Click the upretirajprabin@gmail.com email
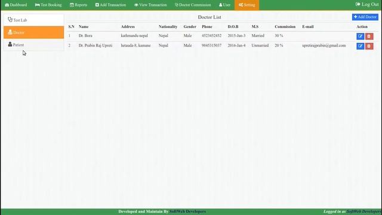 (x=324, y=45)
